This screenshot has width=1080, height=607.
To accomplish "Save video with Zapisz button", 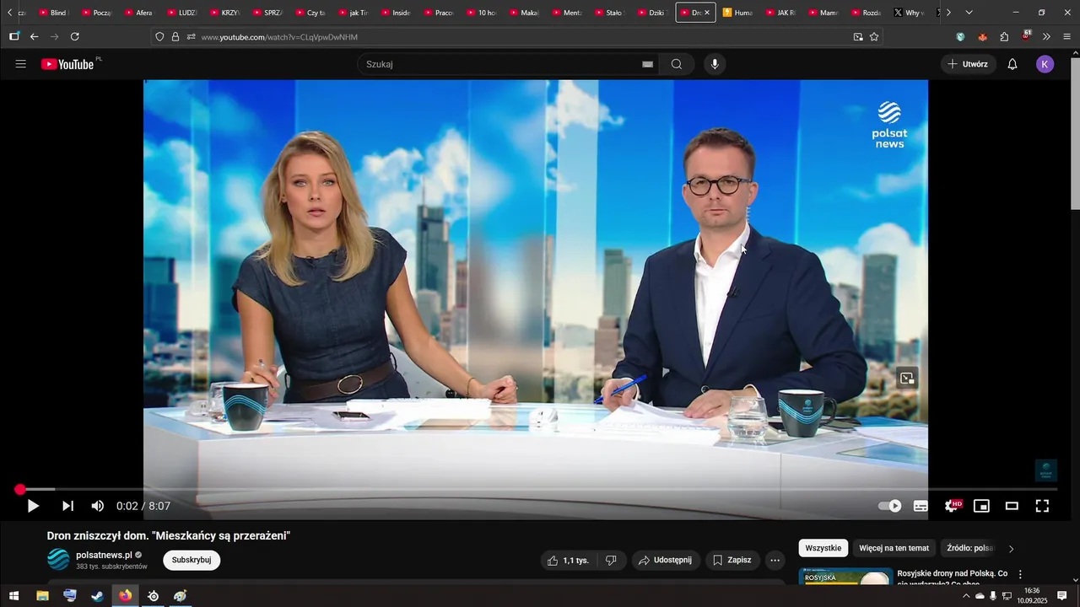I will coord(732,560).
